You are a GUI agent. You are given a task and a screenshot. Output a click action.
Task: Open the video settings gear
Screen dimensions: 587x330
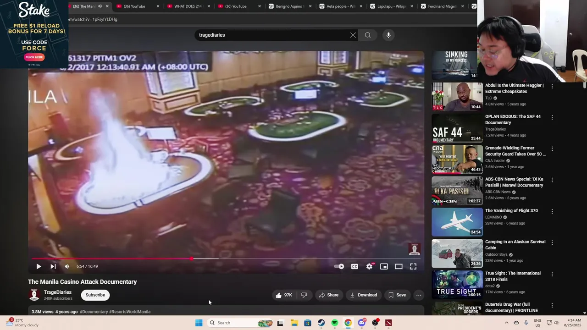369,266
